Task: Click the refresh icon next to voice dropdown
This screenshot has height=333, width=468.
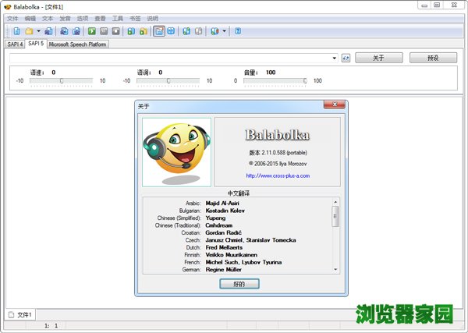Action: [346, 58]
